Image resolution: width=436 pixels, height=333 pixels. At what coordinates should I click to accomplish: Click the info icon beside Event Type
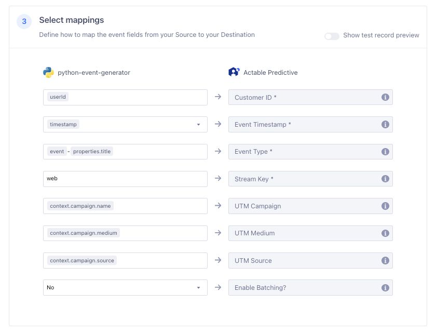(385, 152)
